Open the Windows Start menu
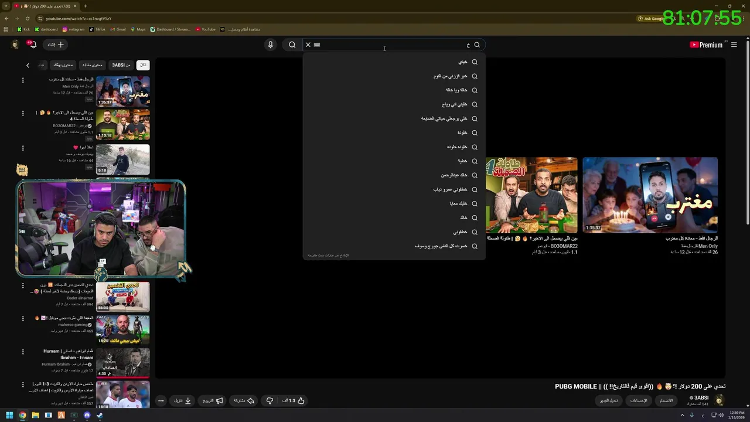 pos(9,416)
